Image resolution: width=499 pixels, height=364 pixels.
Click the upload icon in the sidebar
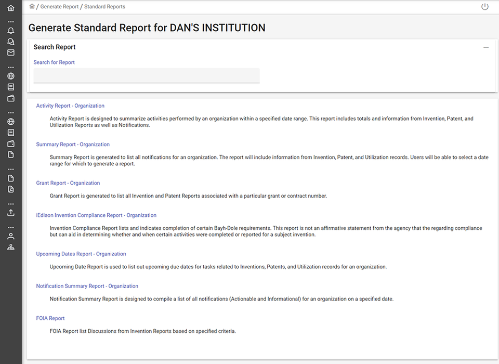coord(10,212)
